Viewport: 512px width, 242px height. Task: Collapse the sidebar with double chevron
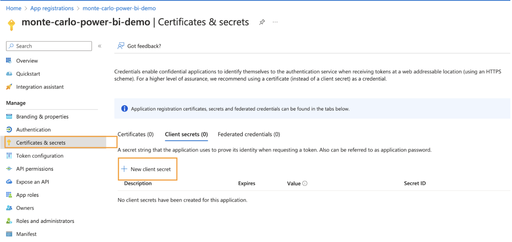(100, 46)
